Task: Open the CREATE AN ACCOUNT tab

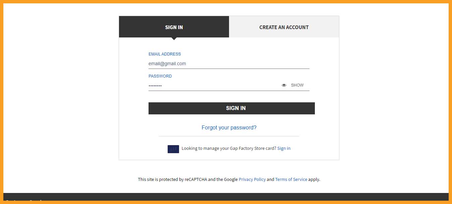Action: tap(284, 27)
